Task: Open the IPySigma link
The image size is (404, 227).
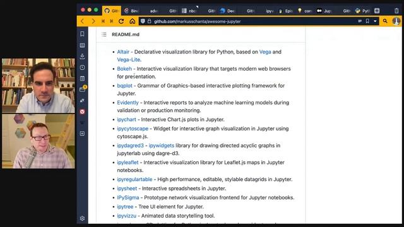Action: click(128, 197)
